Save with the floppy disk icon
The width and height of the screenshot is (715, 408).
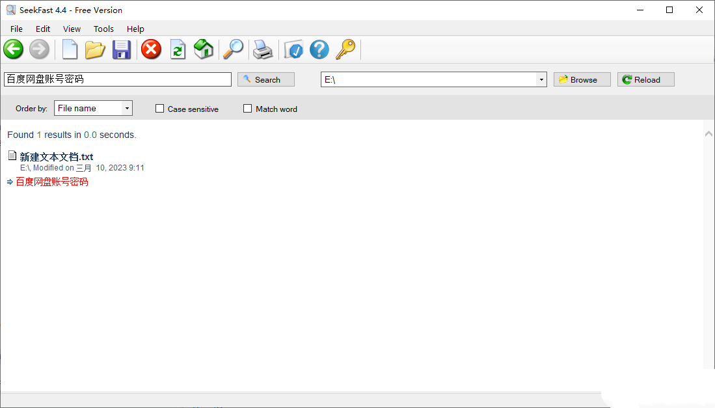coord(121,49)
